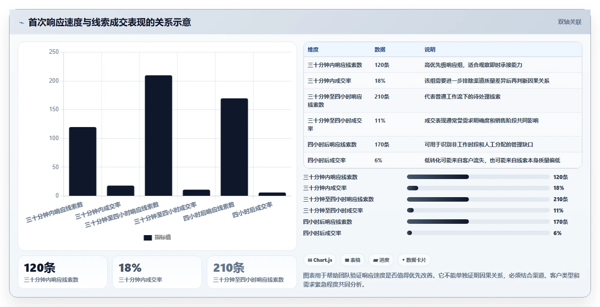This screenshot has height=307, width=600.
Task: Click x-axis label 四小时后成交率
Action: pyautogui.click(x=252, y=210)
